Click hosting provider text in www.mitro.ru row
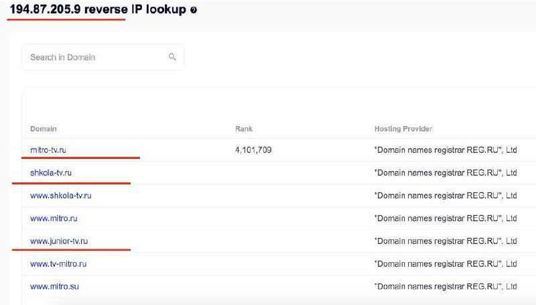Image resolution: width=536 pixels, height=305 pixels. (x=446, y=218)
